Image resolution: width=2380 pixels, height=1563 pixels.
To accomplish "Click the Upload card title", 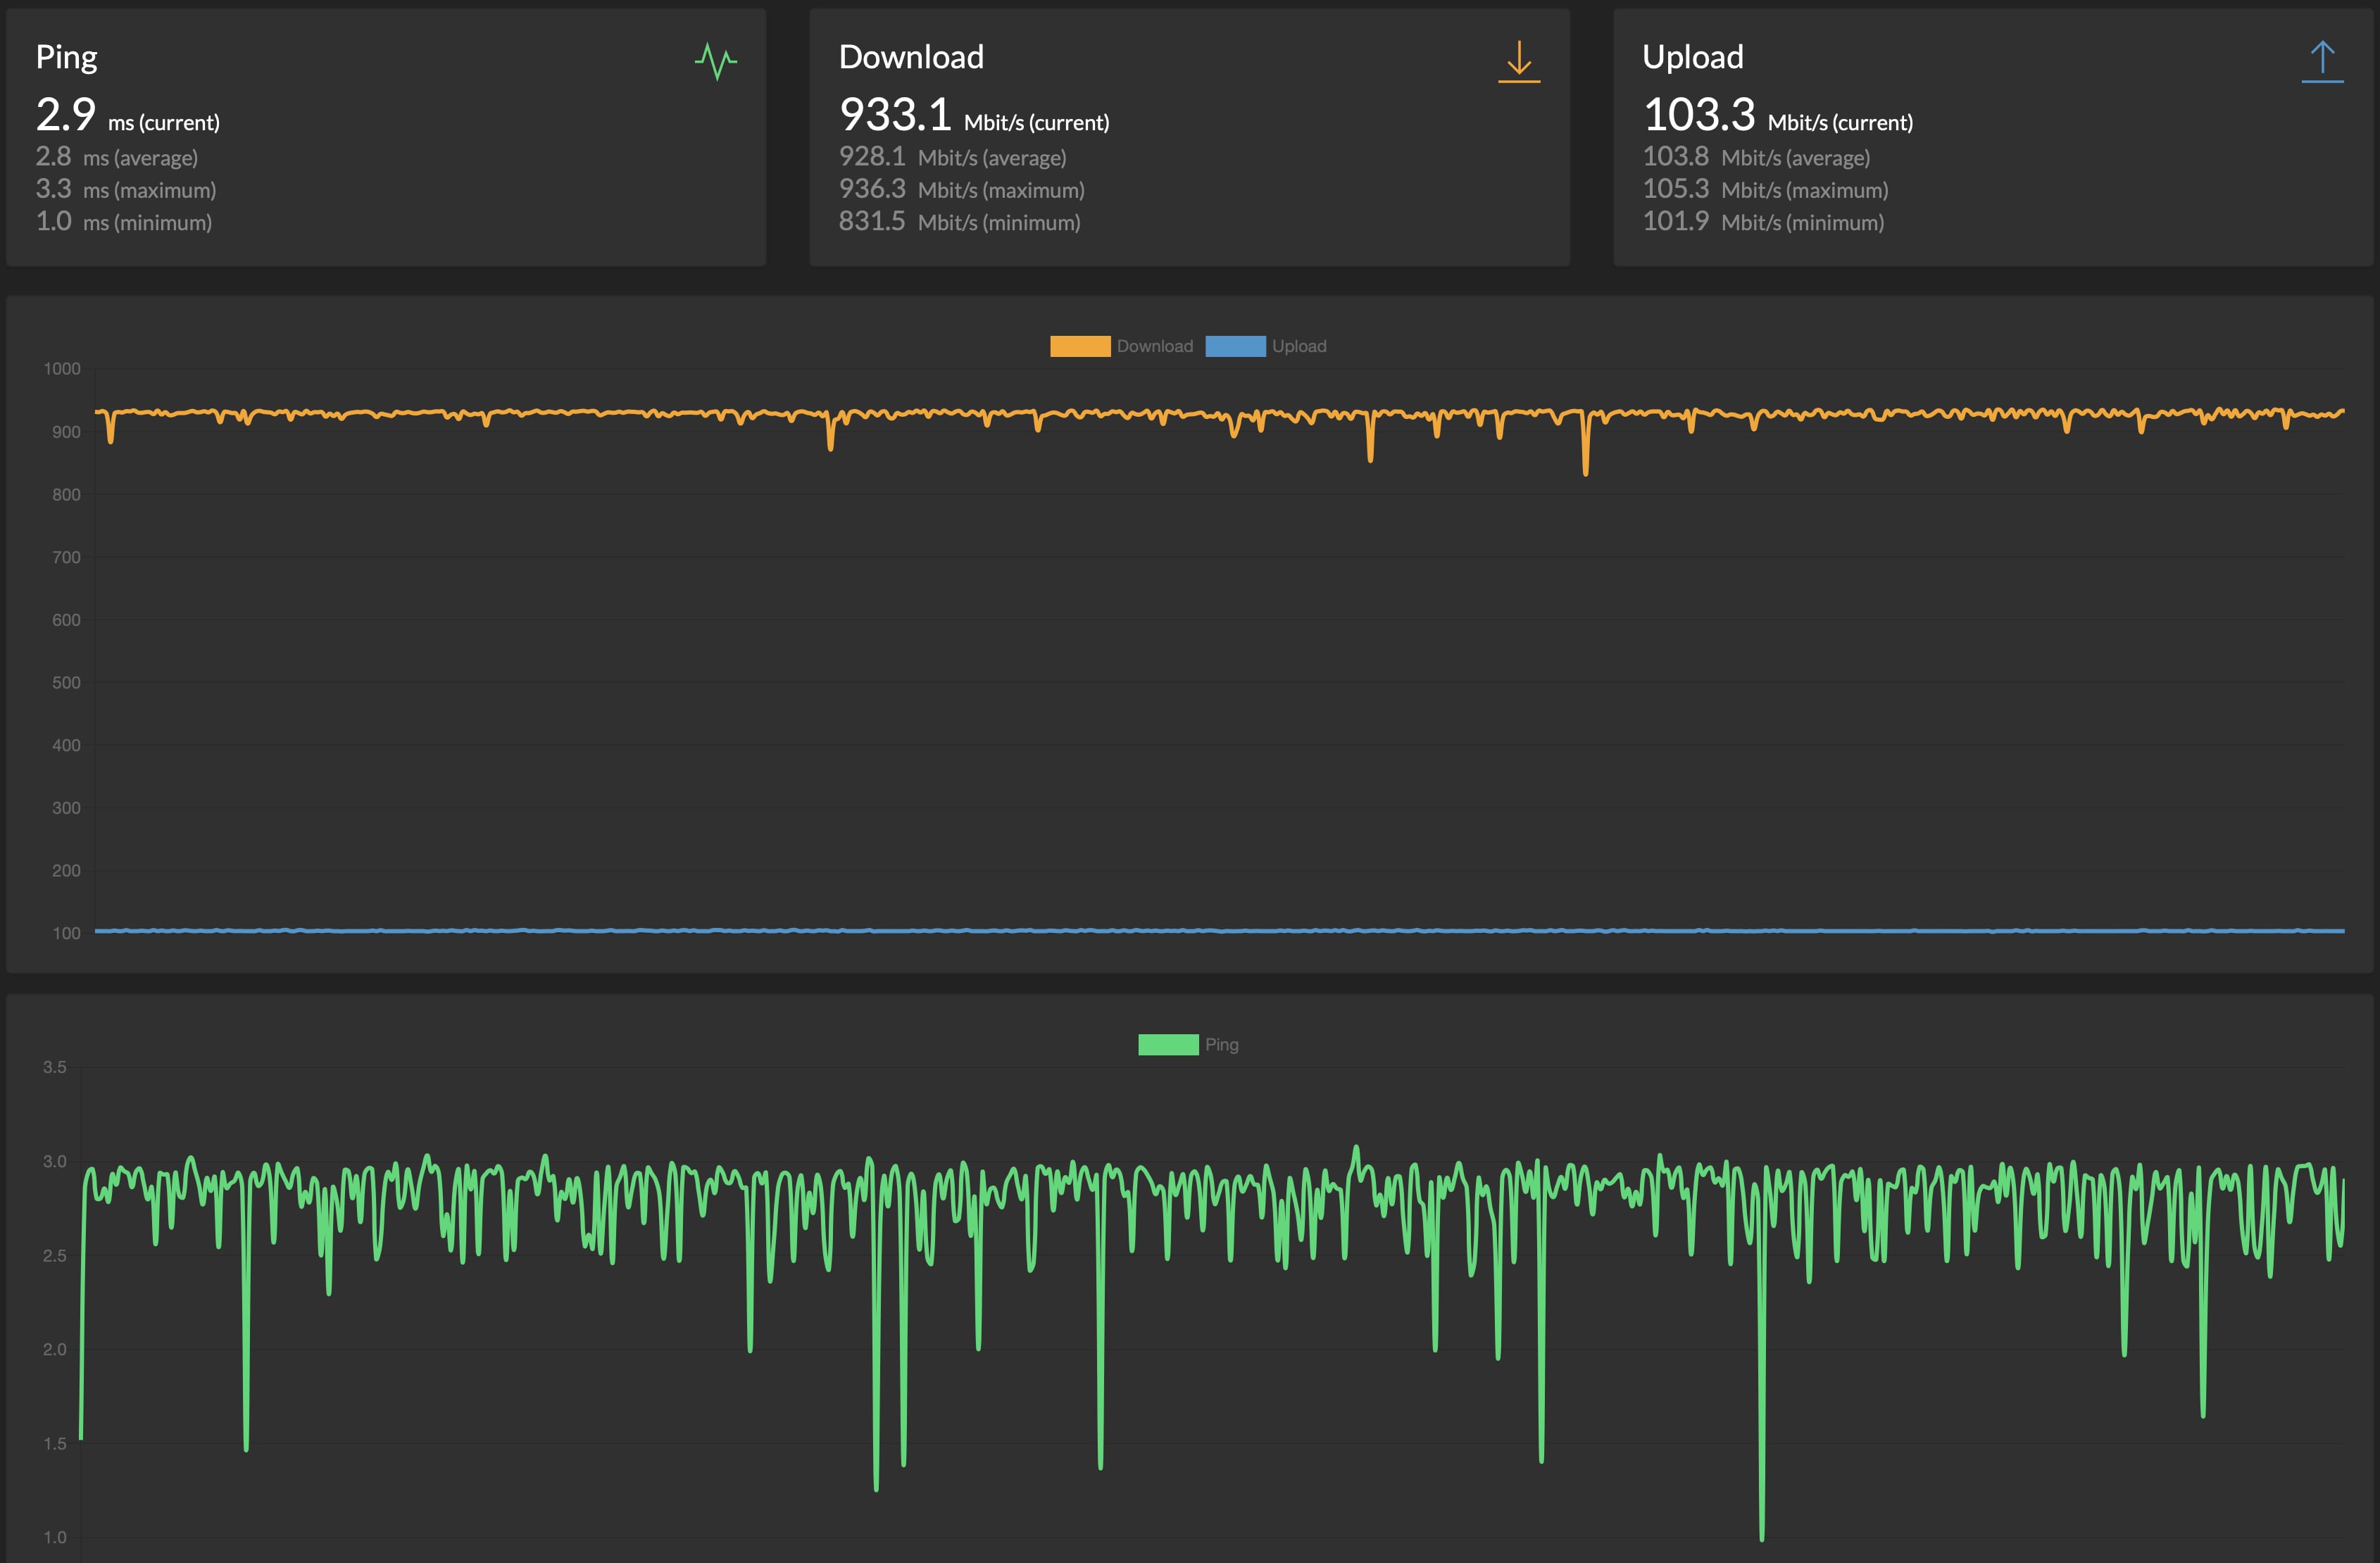I will 1692,57.
